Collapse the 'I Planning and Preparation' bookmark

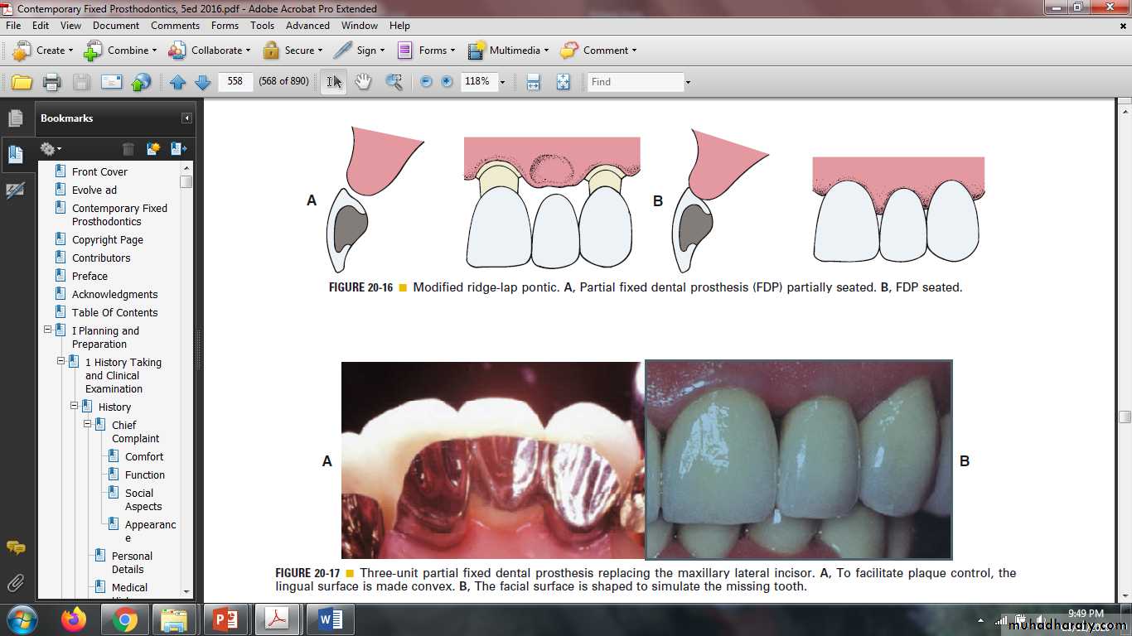coord(48,330)
